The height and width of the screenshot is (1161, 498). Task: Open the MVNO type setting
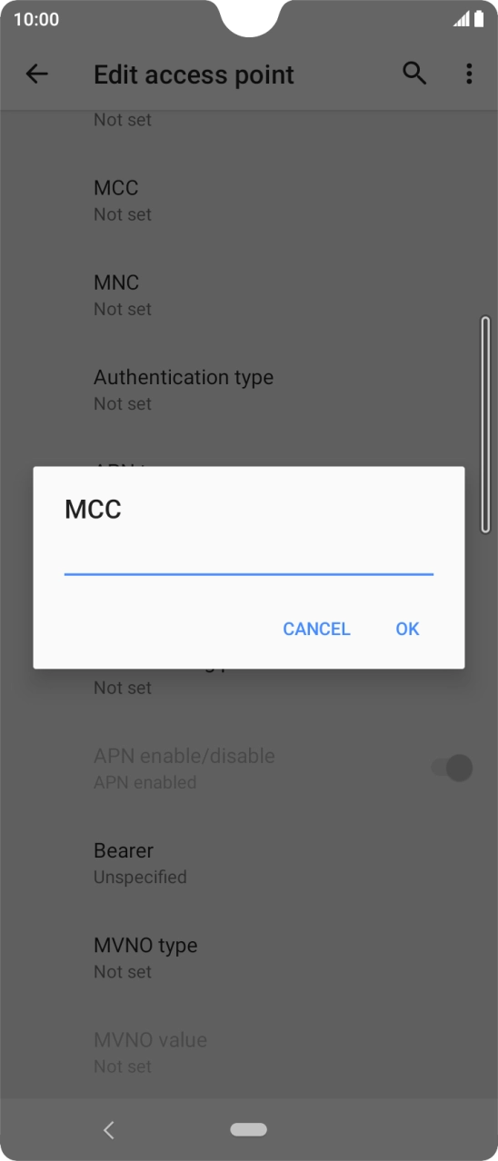click(x=249, y=958)
